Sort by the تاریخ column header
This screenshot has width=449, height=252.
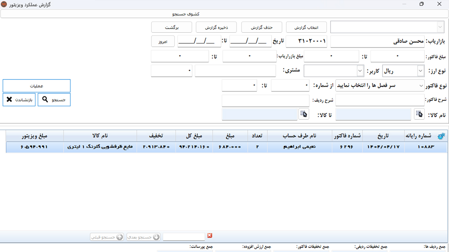pyautogui.click(x=383, y=136)
